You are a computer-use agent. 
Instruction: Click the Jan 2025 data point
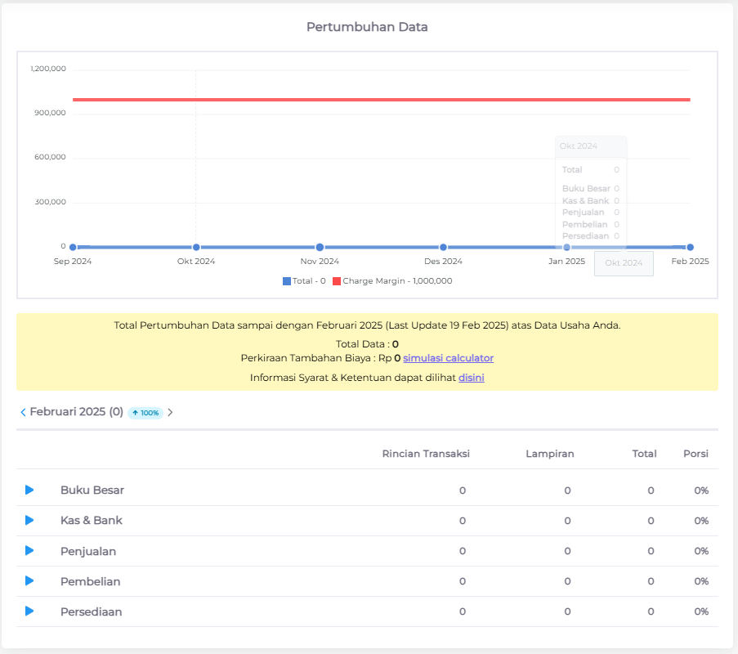tap(566, 247)
